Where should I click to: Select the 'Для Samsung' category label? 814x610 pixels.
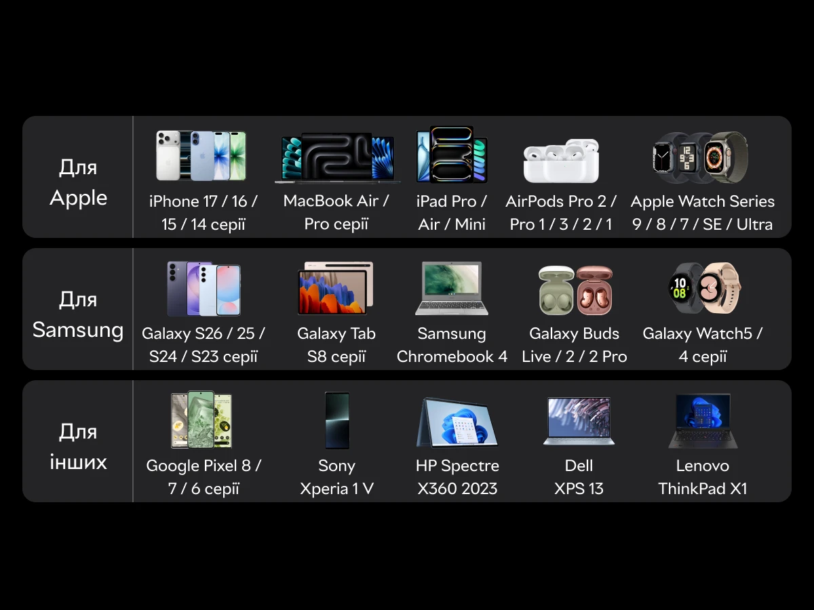[x=78, y=314]
